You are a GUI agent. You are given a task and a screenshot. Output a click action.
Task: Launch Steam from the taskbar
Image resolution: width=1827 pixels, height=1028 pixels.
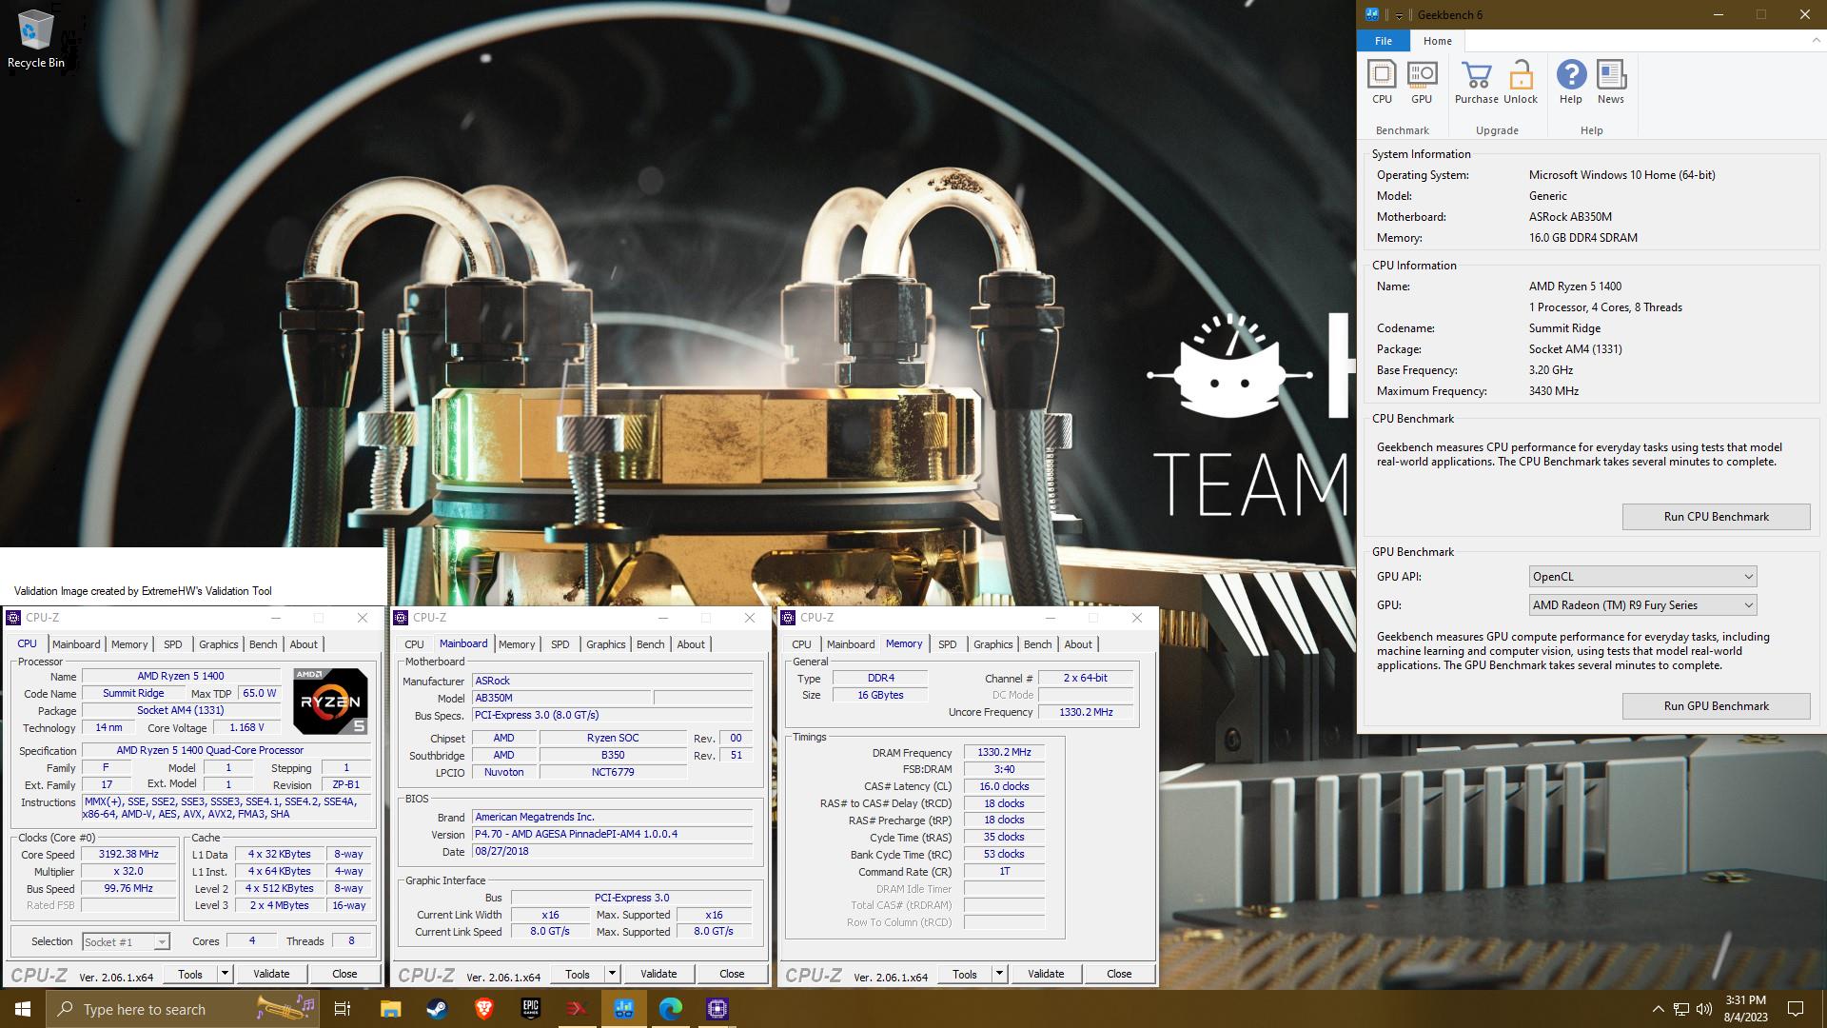click(x=437, y=1009)
